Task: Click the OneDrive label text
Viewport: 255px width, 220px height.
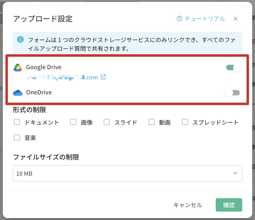Action: click(x=39, y=92)
